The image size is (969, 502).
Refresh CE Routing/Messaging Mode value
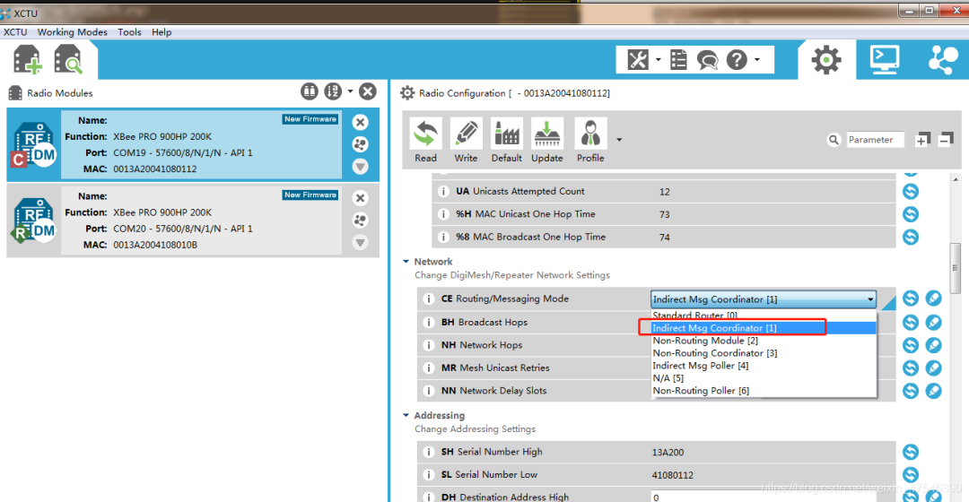pos(911,299)
